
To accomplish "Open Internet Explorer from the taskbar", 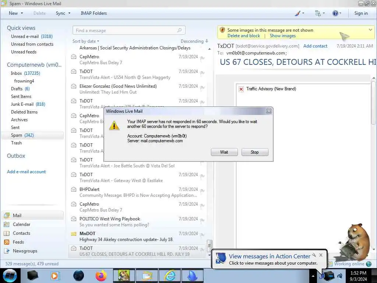I will pos(170,276).
